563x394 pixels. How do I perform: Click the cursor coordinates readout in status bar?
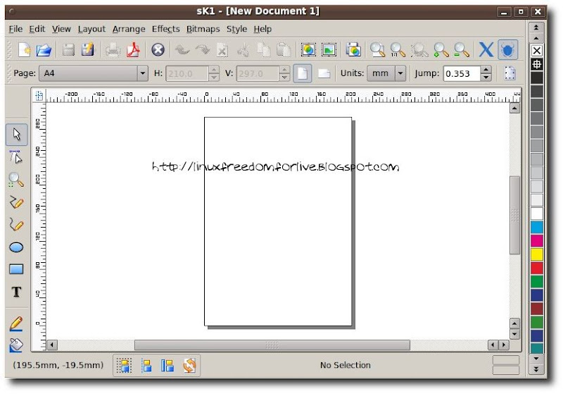[58, 365]
